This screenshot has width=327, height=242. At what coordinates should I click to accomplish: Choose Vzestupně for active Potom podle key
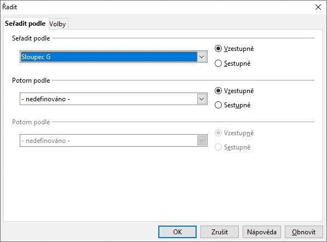coord(234,91)
